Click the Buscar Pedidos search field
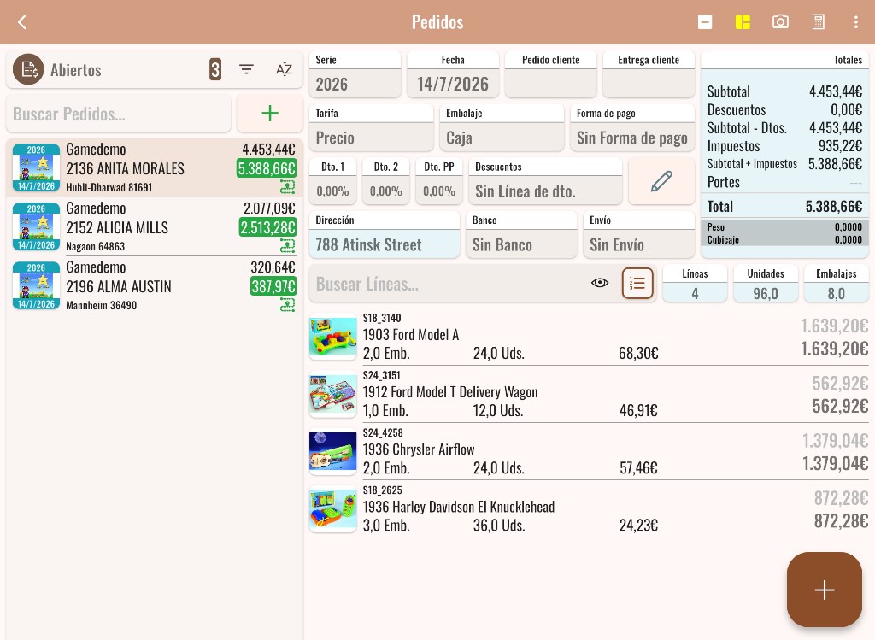 [x=118, y=114]
